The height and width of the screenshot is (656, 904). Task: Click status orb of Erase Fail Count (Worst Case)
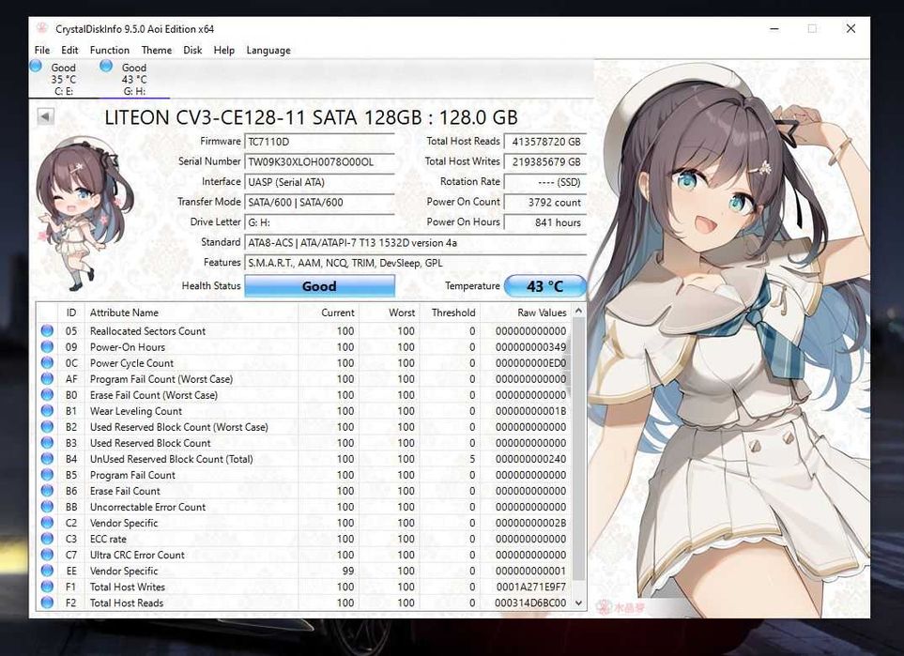(47, 395)
